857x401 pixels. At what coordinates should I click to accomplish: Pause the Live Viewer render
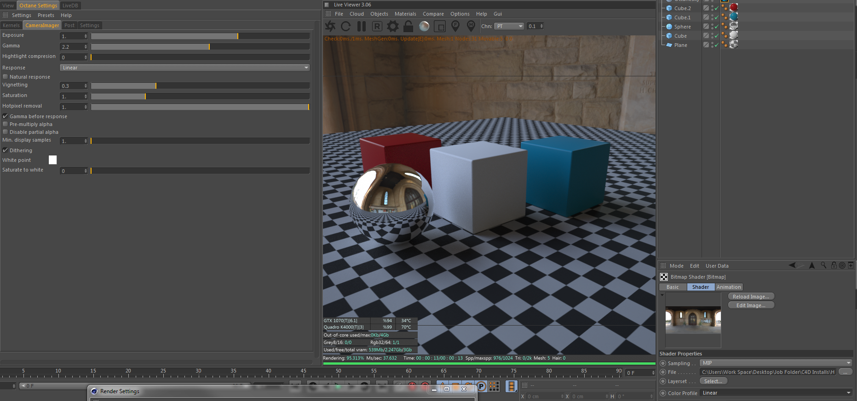point(362,26)
